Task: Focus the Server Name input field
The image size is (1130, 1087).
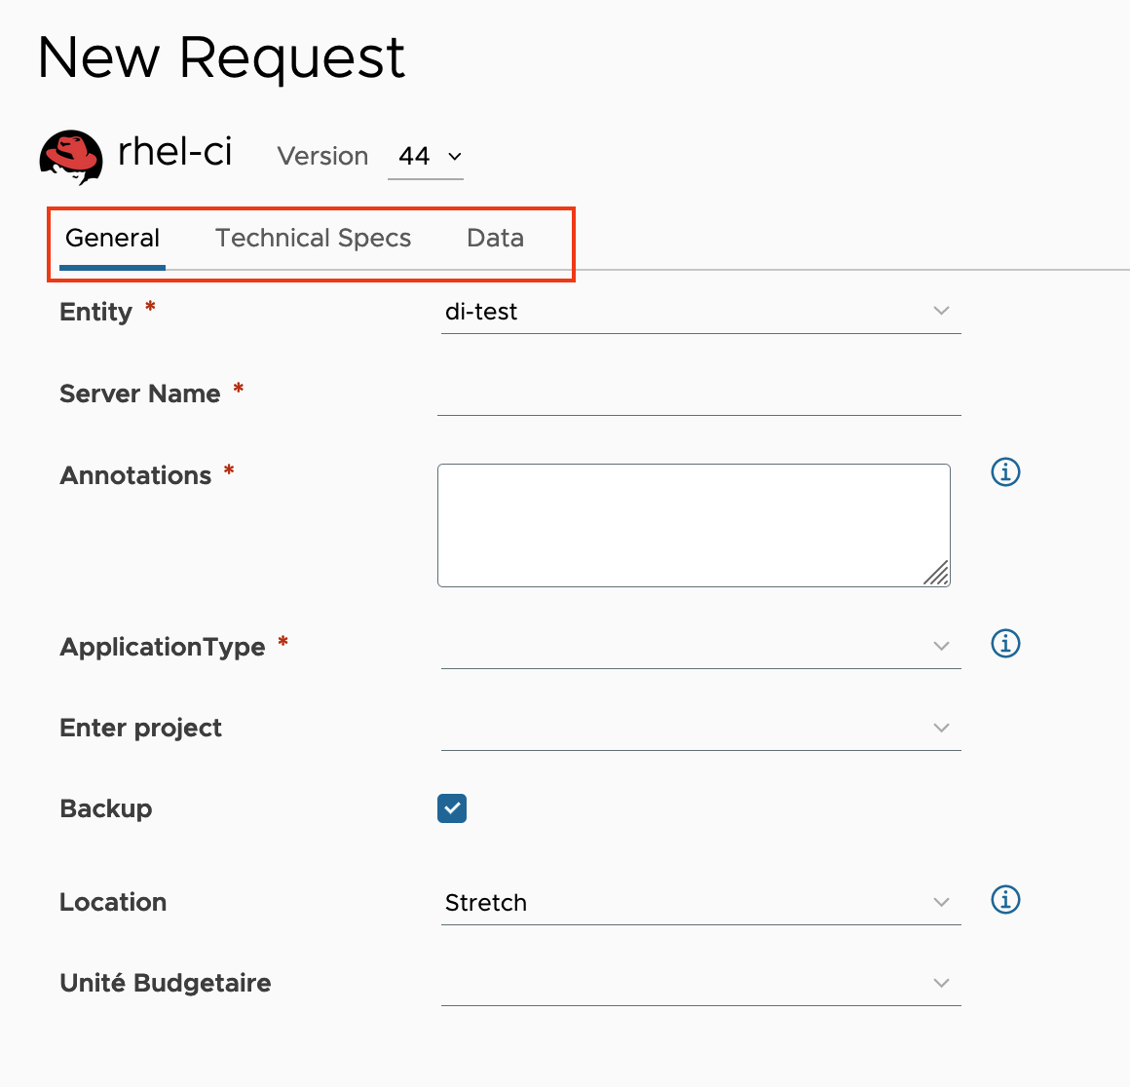Action: tap(698, 394)
